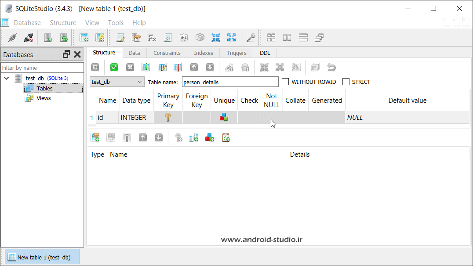
Task: Enable the WITHOUT ROWID checkbox
Action: click(285, 82)
